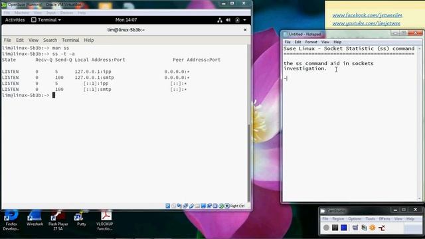
Task: Click the VirtualBox hard disk status icon
Action: [168, 206]
